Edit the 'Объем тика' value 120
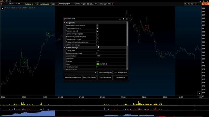This screenshot has height=117, width=209. [x=111, y=50]
